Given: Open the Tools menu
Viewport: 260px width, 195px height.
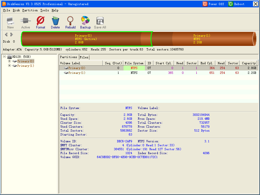Looking at the screenshot, I should [x=45, y=10].
